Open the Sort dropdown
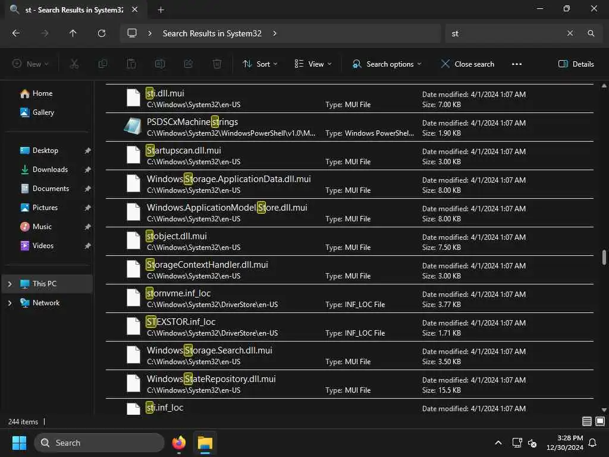Screen dimensions: 609x457 point(260,64)
